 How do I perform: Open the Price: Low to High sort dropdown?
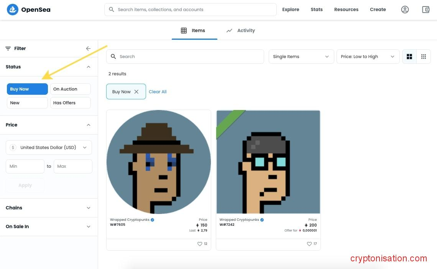point(367,57)
